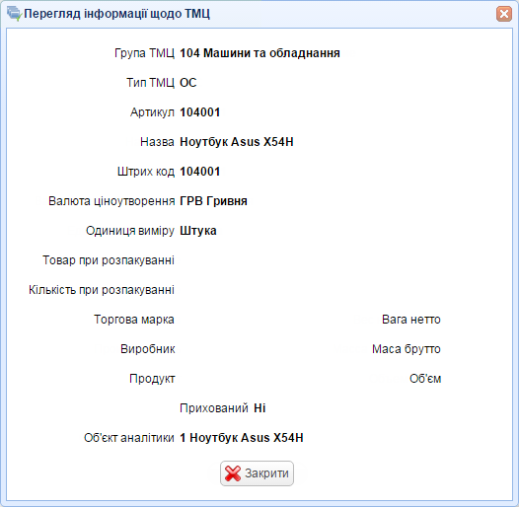Click the 'Виробник' label

point(148,349)
